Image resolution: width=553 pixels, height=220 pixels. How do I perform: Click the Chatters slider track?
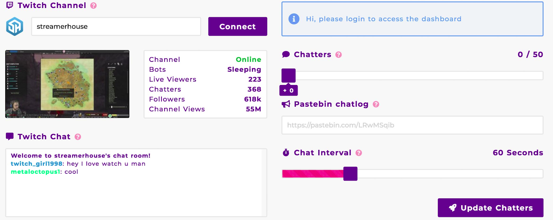tap(413, 76)
